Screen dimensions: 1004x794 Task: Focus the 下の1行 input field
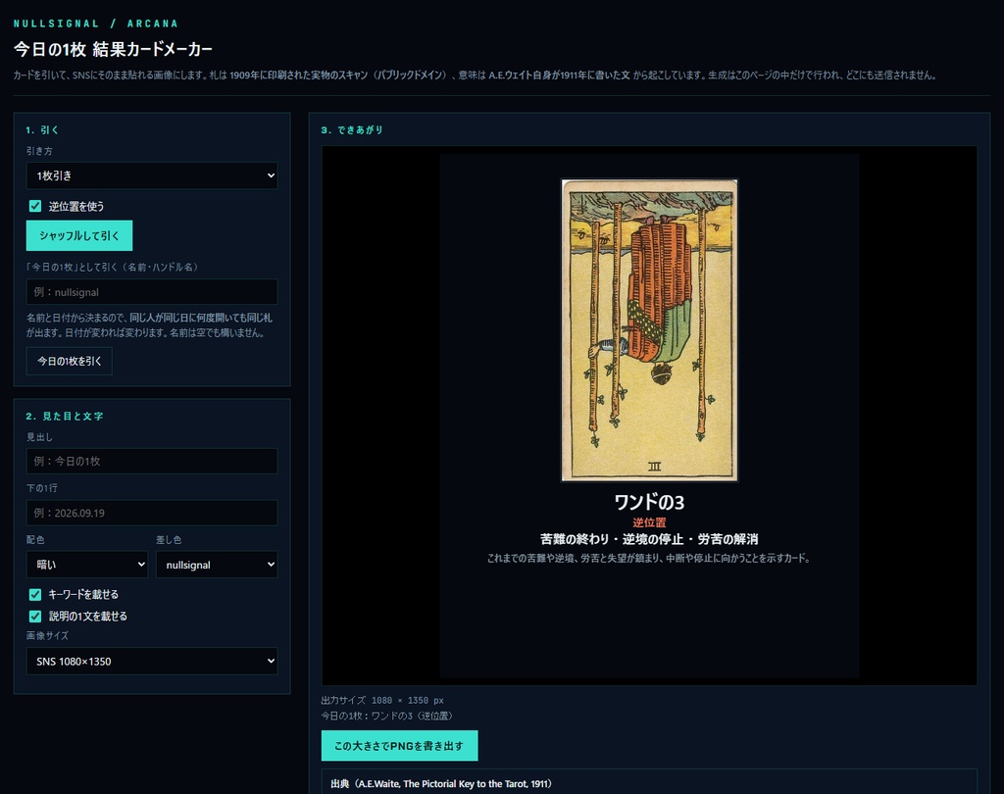click(152, 513)
